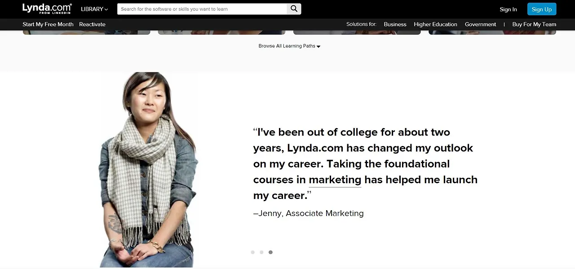Open Start My Free Month
Image resolution: width=575 pixels, height=269 pixels.
click(x=48, y=24)
